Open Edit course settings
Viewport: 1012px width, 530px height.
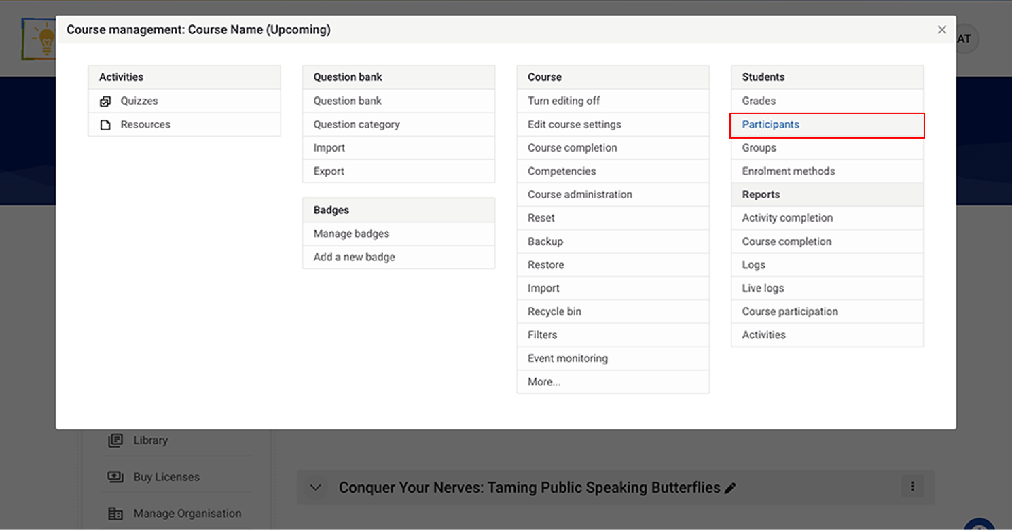point(613,124)
